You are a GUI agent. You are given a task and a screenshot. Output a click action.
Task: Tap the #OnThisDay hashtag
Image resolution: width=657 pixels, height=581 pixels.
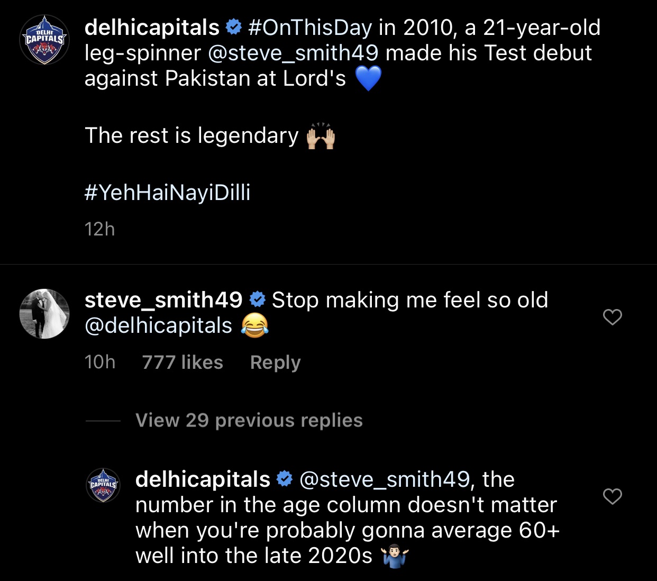tap(310, 28)
